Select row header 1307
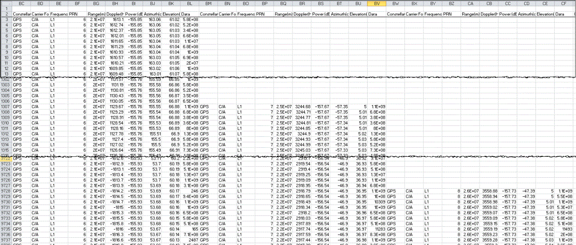Screen dimensions: 576x245 (x=6, y=106)
